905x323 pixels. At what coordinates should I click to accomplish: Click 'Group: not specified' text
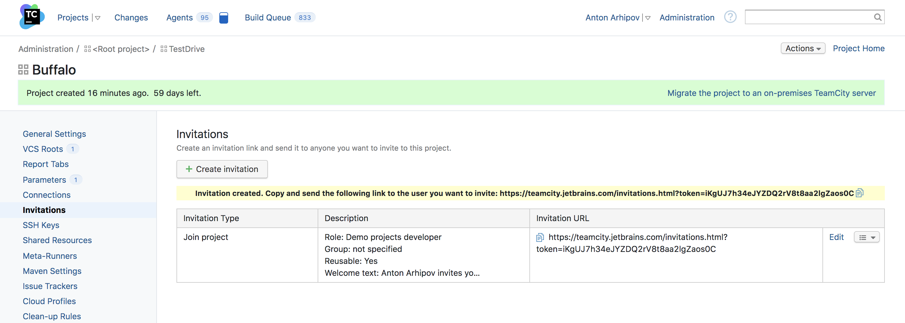click(x=363, y=249)
